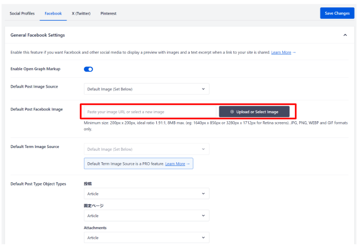Image resolution: width=358 pixels, height=249 pixels.
Task: Open the Default Post Image Source dropdown
Action: point(146,89)
